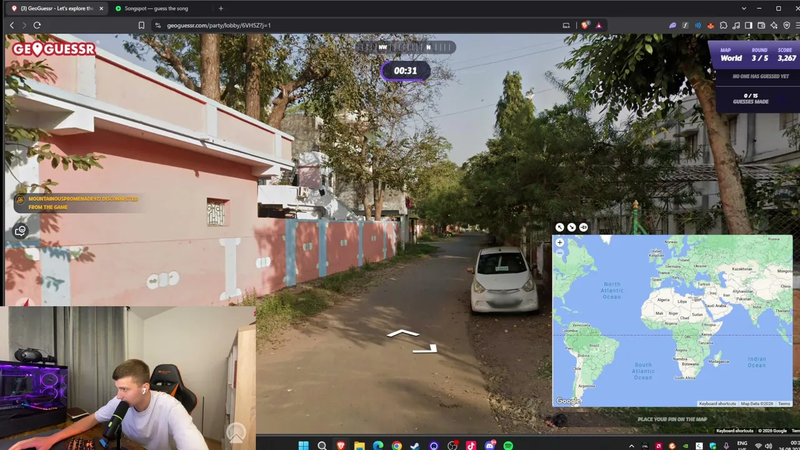Open the MetaMask fox extension

[x=711, y=25]
